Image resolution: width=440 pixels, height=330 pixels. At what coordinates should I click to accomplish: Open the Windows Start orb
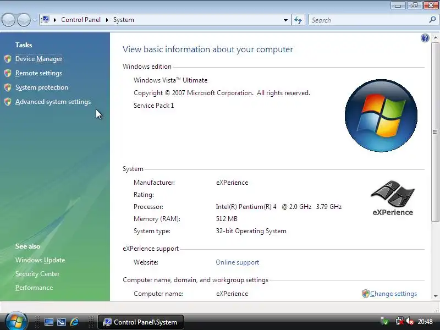coord(16,322)
